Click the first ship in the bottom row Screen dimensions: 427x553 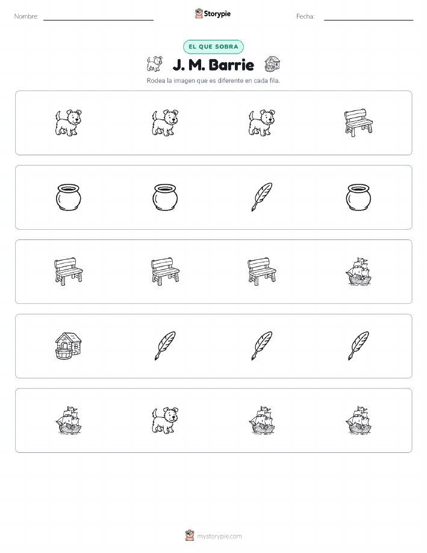pos(68,420)
